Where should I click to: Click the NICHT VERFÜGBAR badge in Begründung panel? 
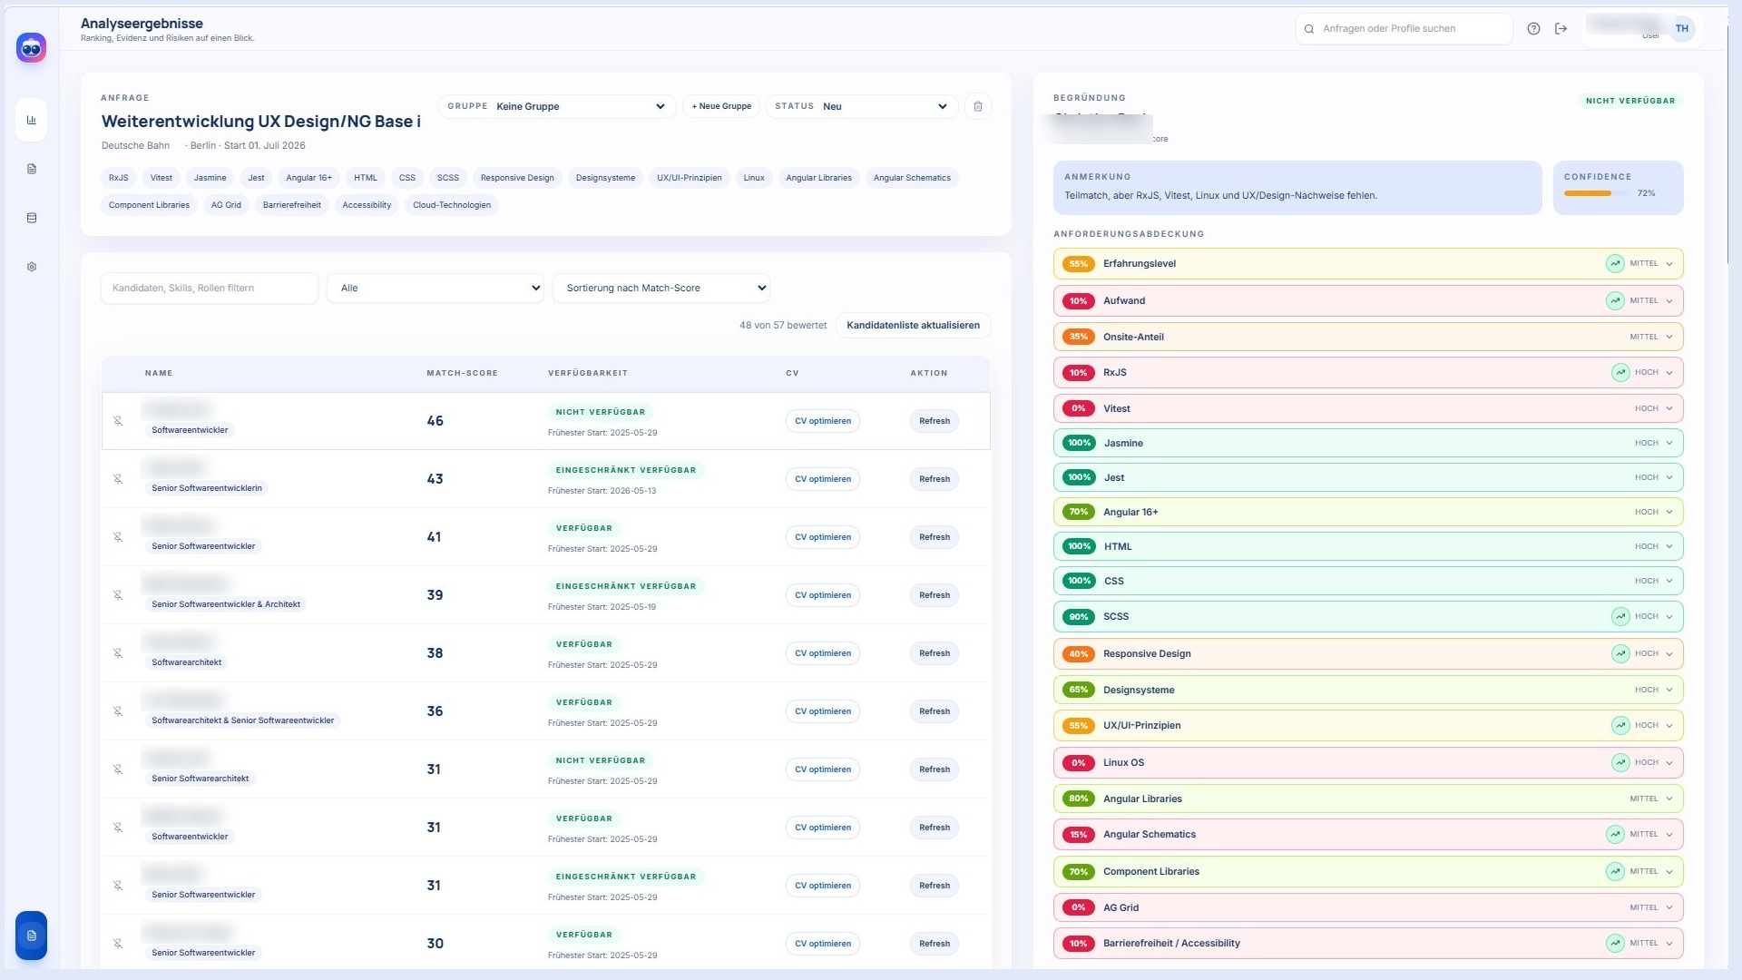(x=1630, y=101)
